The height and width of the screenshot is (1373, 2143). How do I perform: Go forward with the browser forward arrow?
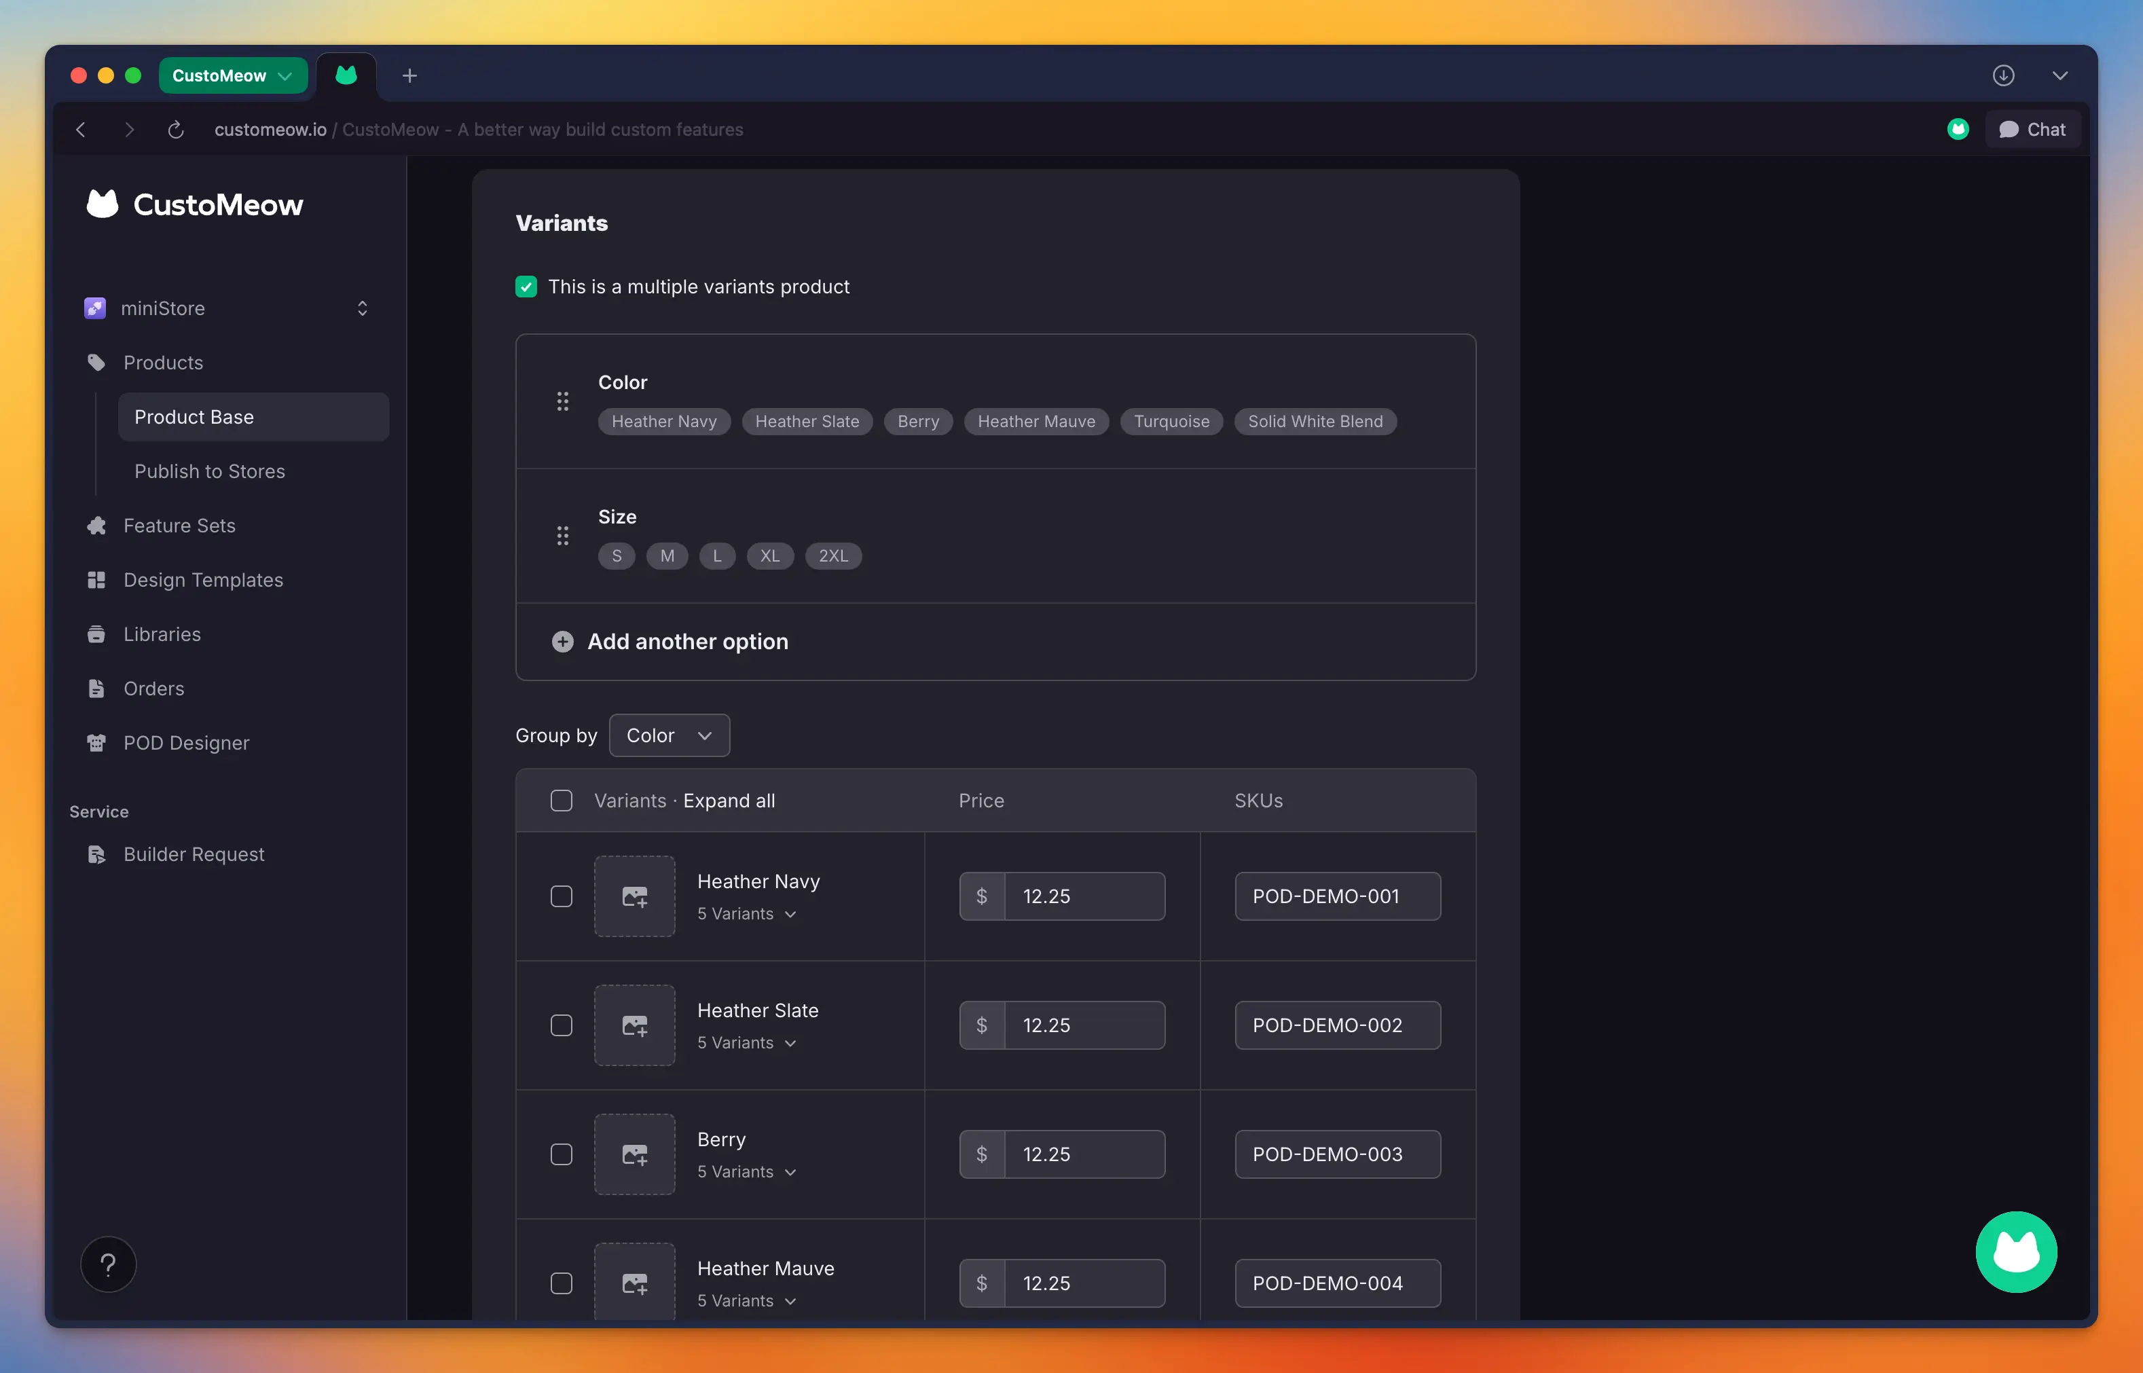(129, 129)
